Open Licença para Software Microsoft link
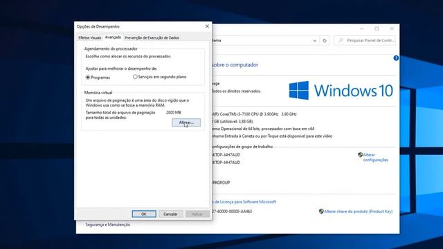The image size is (443, 249). [244, 202]
